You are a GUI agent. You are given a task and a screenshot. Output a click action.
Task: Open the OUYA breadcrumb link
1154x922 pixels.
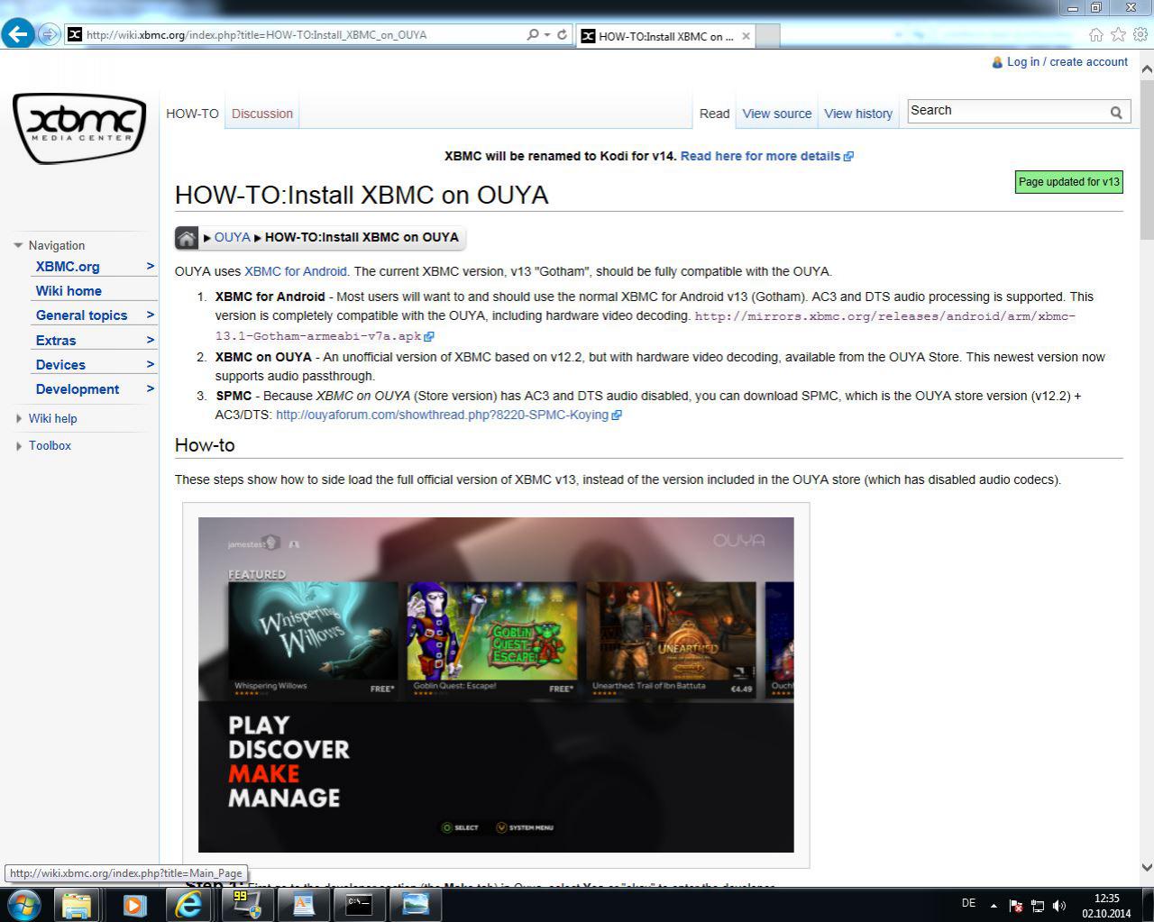[x=232, y=237]
